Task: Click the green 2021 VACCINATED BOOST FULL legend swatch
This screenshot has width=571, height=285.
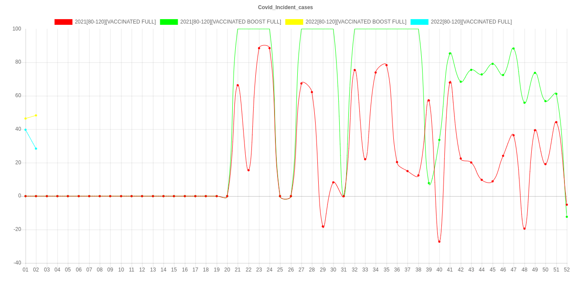Action: (169, 22)
